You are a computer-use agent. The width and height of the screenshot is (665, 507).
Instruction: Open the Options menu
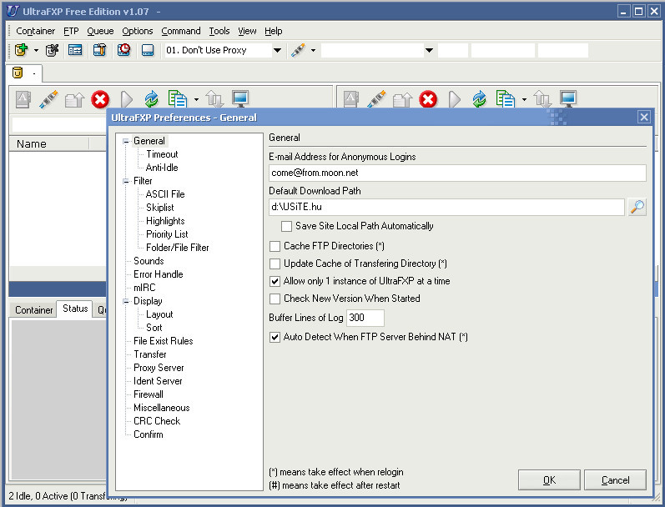(138, 31)
